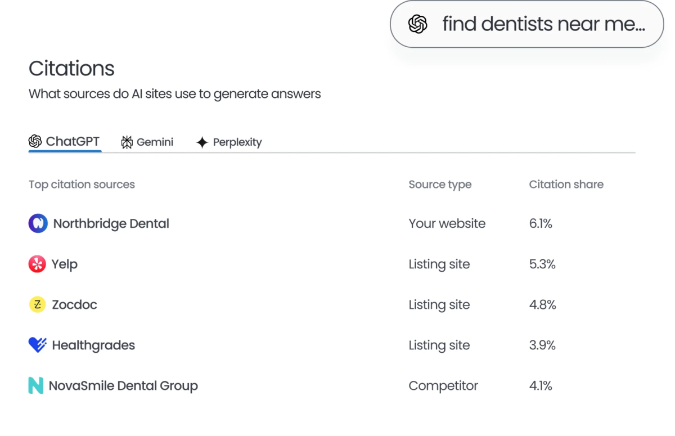The height and width of the screenshot is (436, 675).
Task: Click the Perplexity star icon
Action: (x=202, y=142)
